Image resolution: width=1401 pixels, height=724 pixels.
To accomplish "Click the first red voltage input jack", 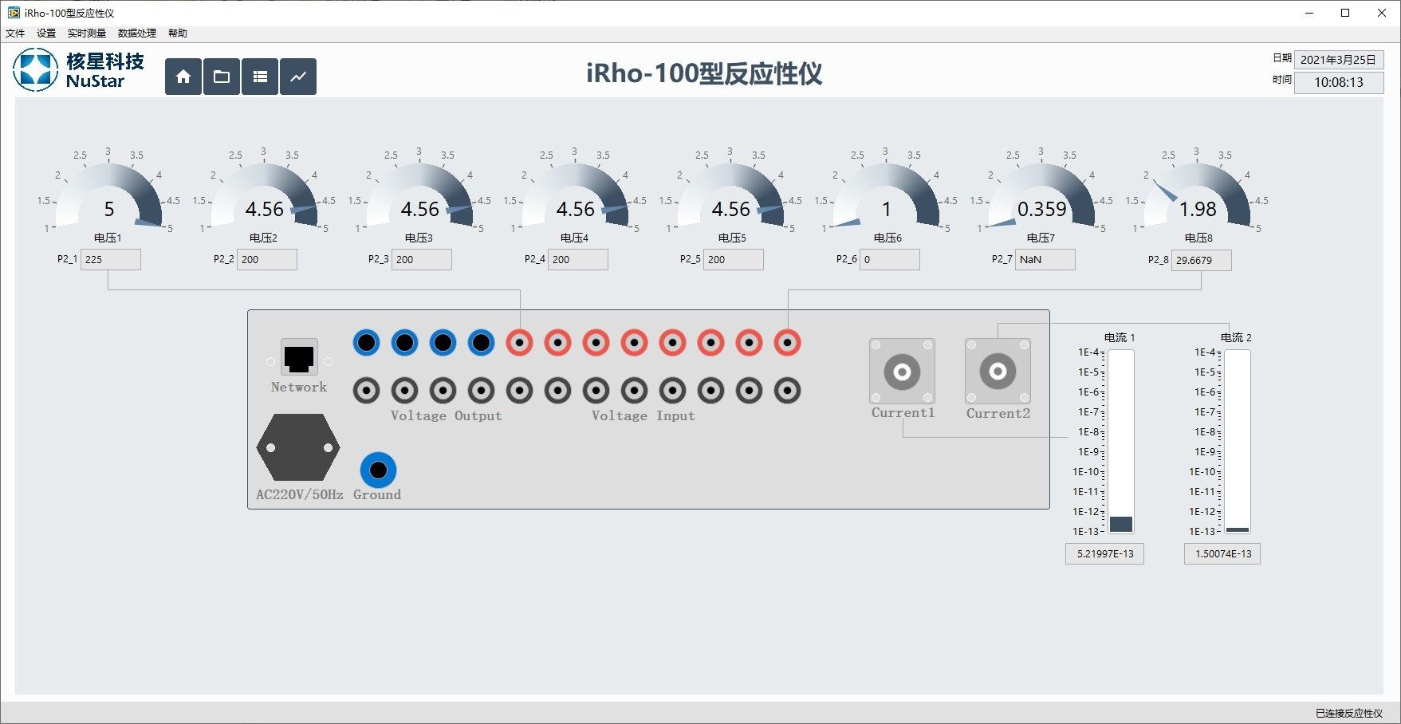I will [x=519, y=343].
